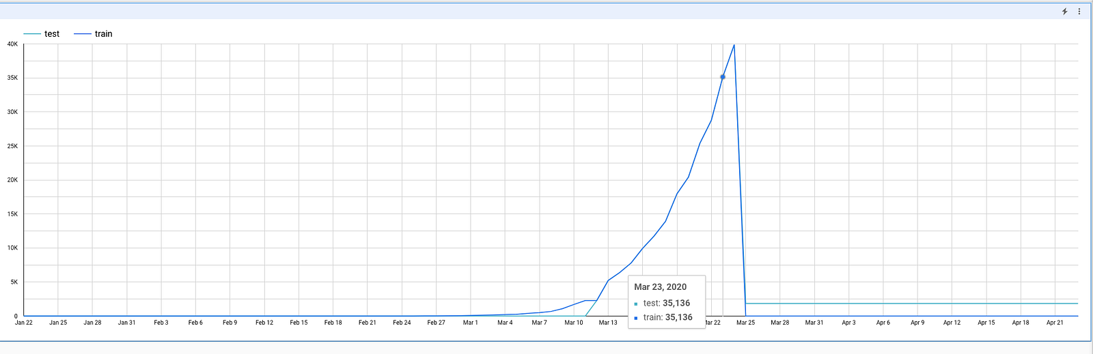
Task: Click tooltip value train: 35,136
Action: pos(668,317)
